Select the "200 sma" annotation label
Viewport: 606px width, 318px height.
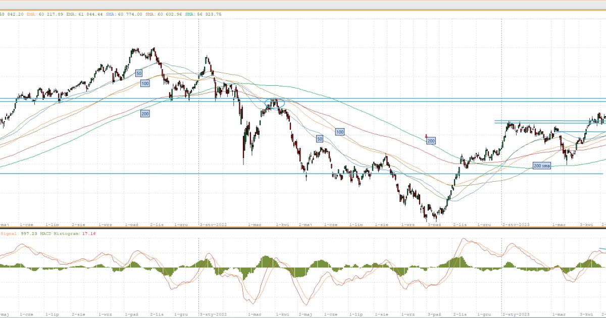(541, 166)
